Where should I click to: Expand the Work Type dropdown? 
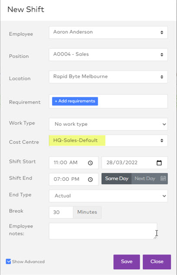coord(108,124)
